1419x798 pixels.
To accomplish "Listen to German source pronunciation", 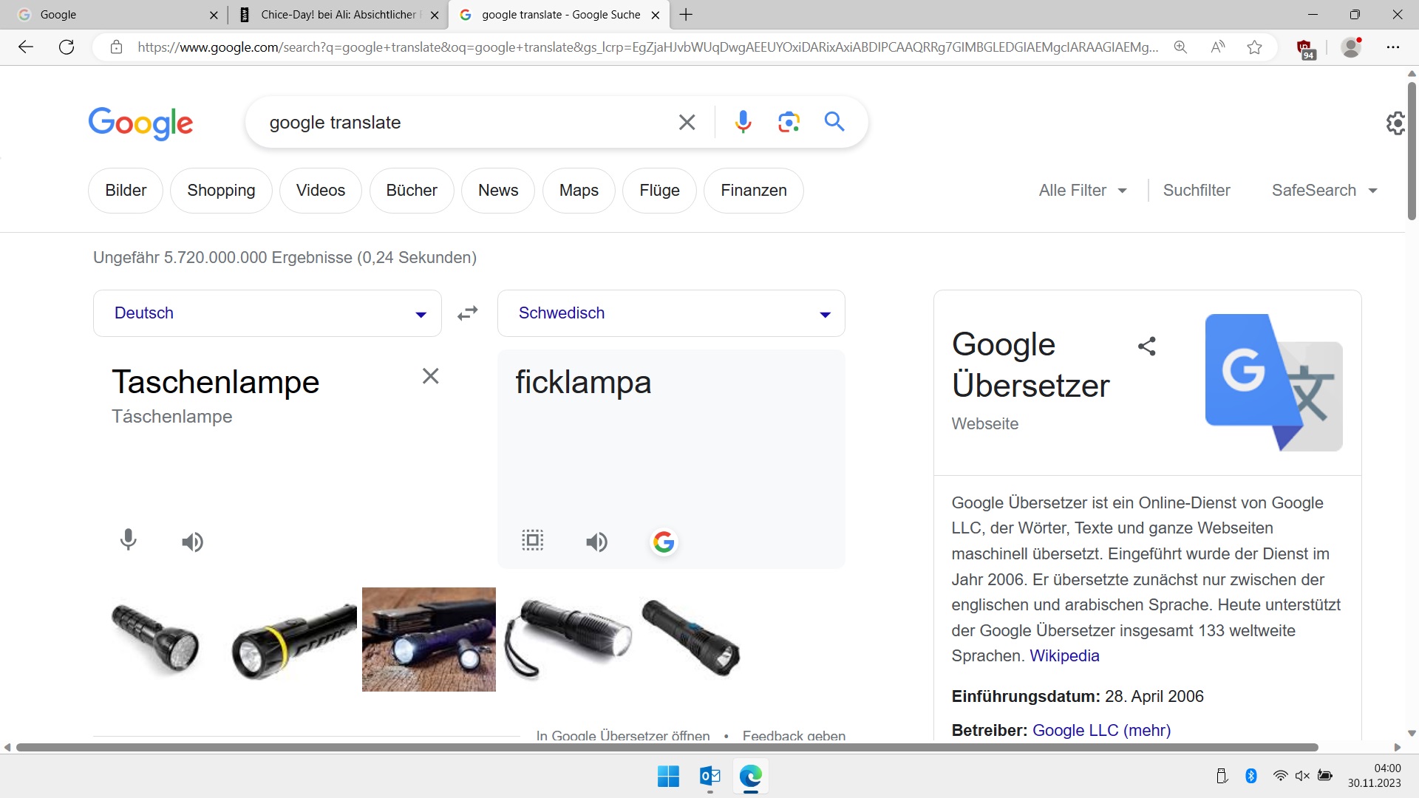I will (x=192, y=542).
